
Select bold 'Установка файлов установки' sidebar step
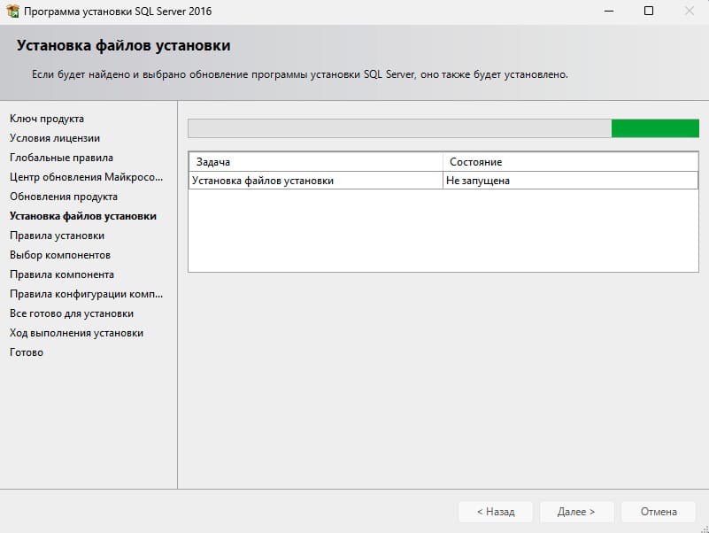(x=83, y=216)
